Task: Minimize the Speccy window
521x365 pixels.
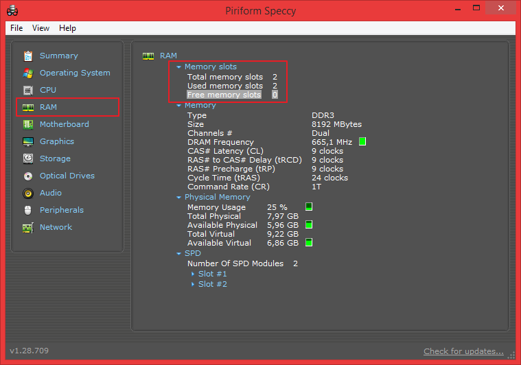Action: 458,8
